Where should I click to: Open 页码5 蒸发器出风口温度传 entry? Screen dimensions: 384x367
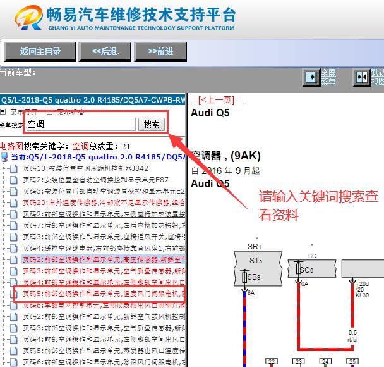coord(104,351)
